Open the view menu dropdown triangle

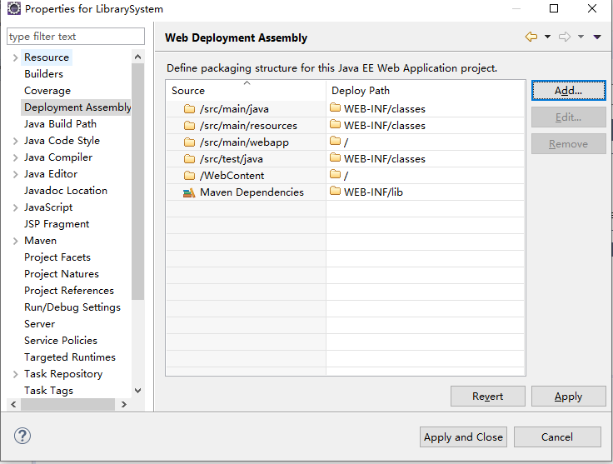(597, 37)
